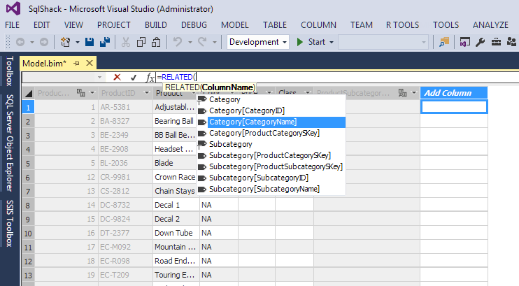Click the Save All toolbar icon
The height and width of the screenshot is (286, 519).
tap(105, 42)
